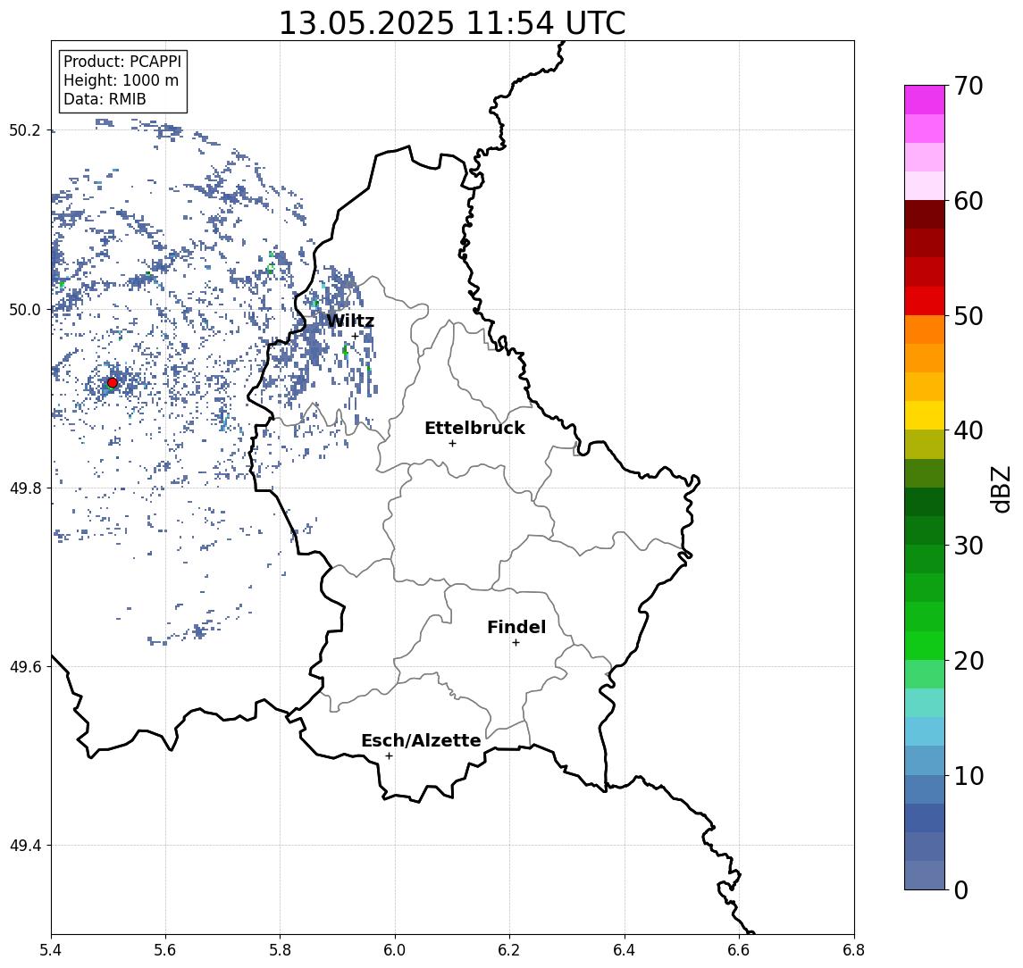
Task: Click the latitude tick label 50.0
Action: (x=24, y=309)
